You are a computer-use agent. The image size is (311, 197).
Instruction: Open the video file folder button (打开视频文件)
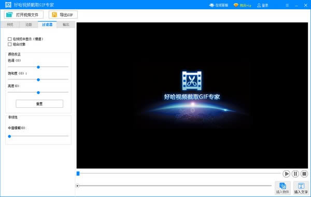click(x=24, y=15)
